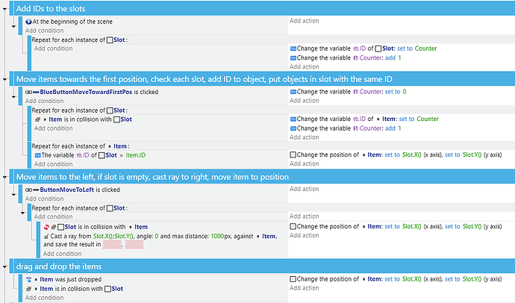
Task: Click the first empty pink raycast result field
Action: tap(112, 245)
